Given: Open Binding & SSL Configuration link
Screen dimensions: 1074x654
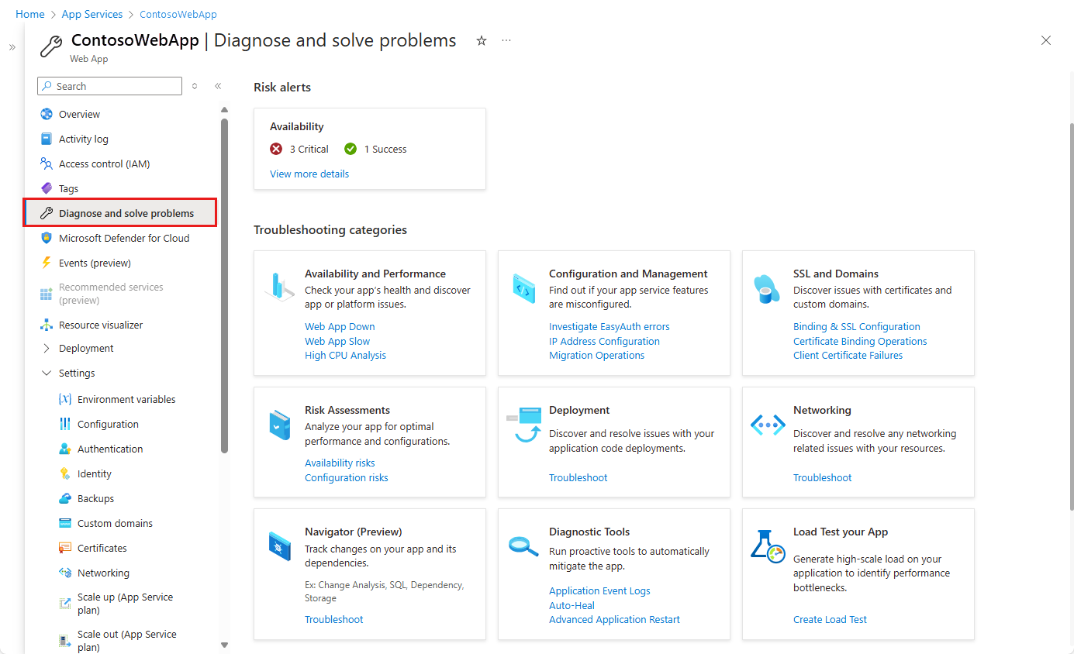Looking at the screenshot, I should point(857,327).
